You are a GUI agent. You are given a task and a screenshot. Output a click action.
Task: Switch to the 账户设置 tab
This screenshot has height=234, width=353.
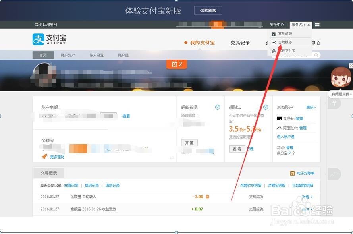click(96, 55)
